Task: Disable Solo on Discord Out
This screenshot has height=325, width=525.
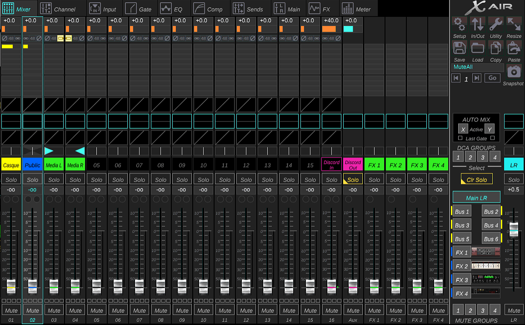Action: click(353, 179)
